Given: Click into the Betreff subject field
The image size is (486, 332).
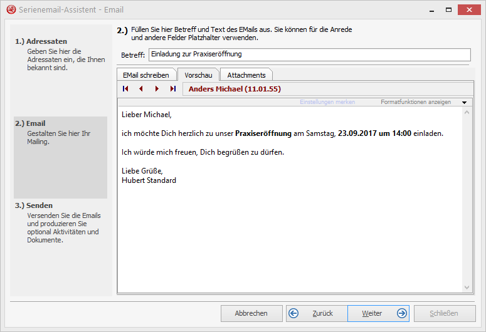Looking at the screenshot, I should click(309, 54).
